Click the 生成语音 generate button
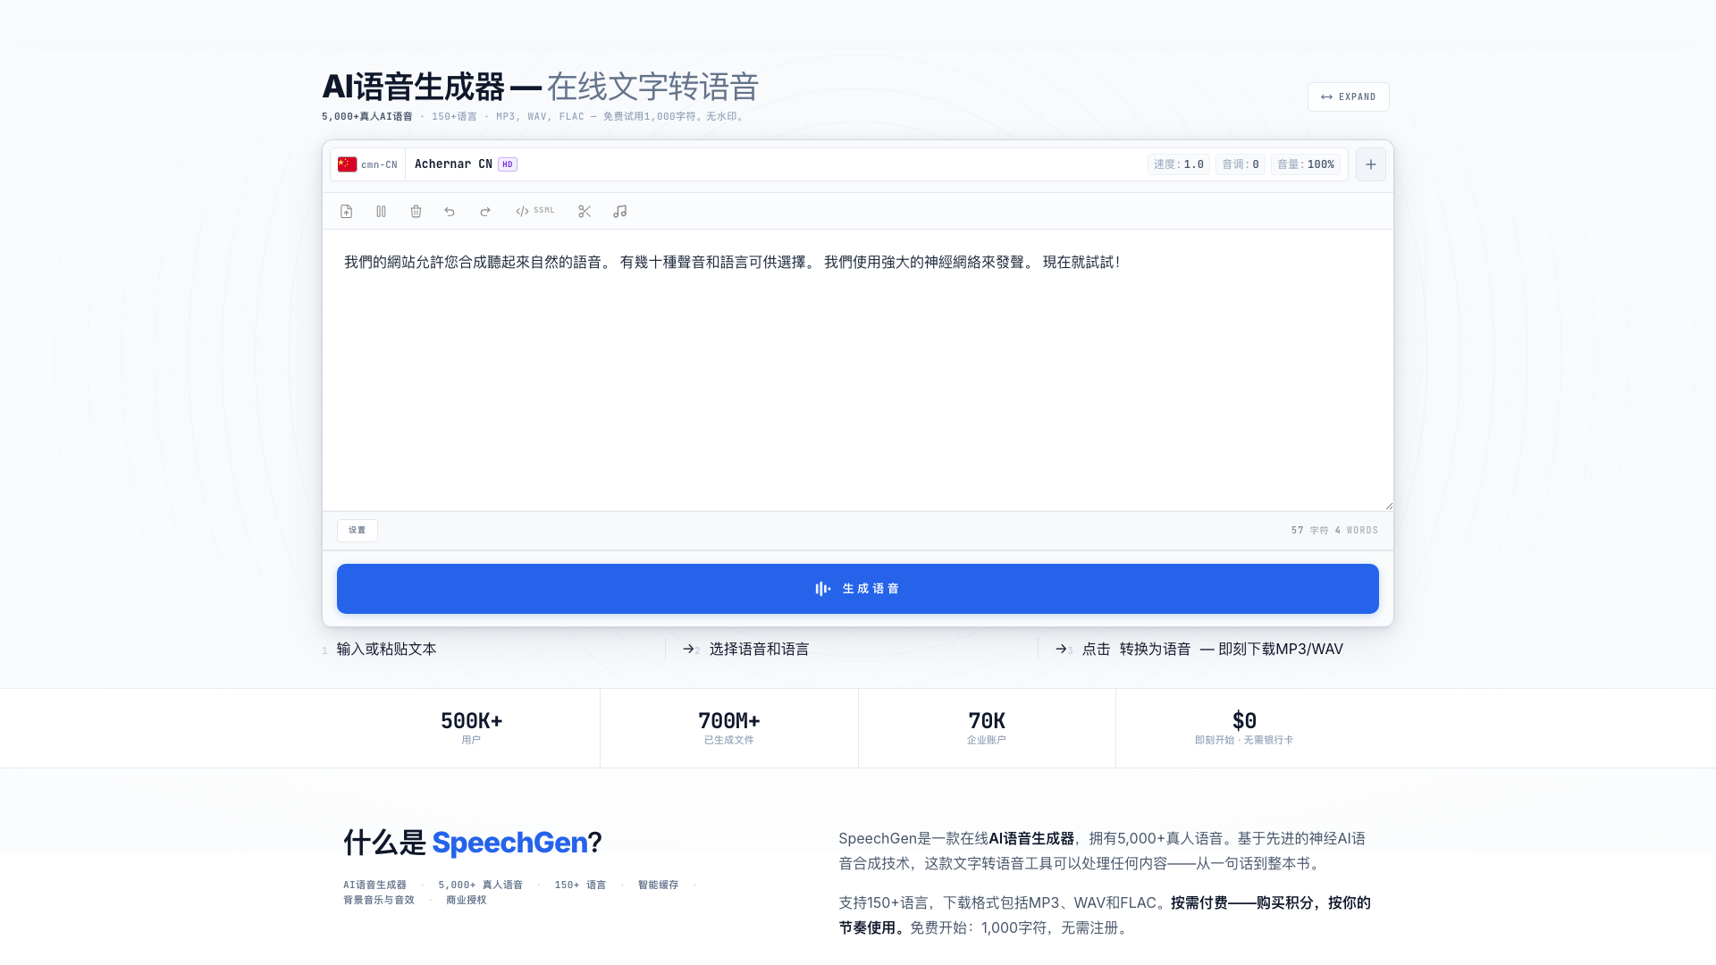The width and height of the screenshot is (1716, 965). (858, 589)
